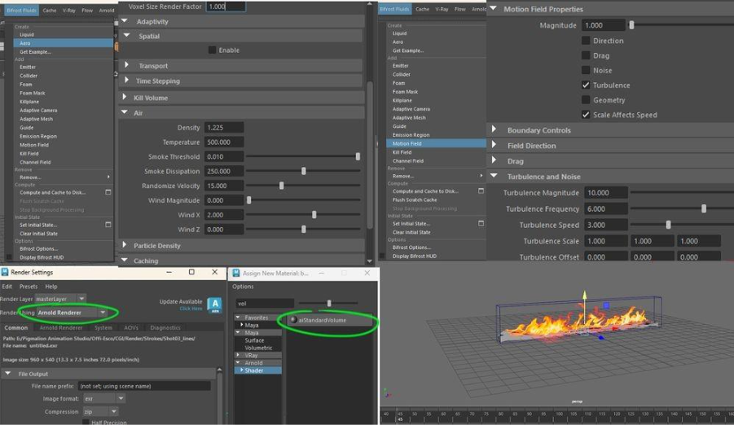Viewport: 734px width, 425px height.
Task: Uncheck the Turbulence checkbox
Action: click(x=586, y=85)
